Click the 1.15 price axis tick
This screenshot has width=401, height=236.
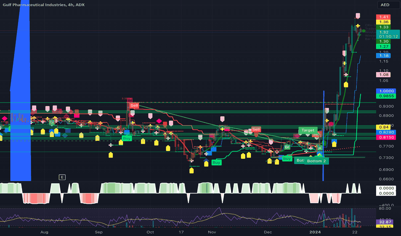(384, 61)
